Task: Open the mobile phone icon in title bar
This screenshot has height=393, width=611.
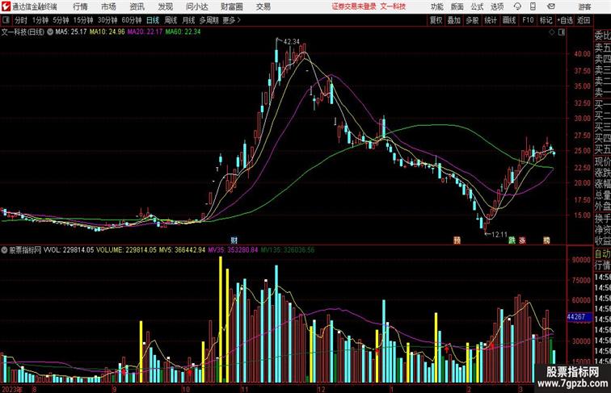Action: pos(533,6)
